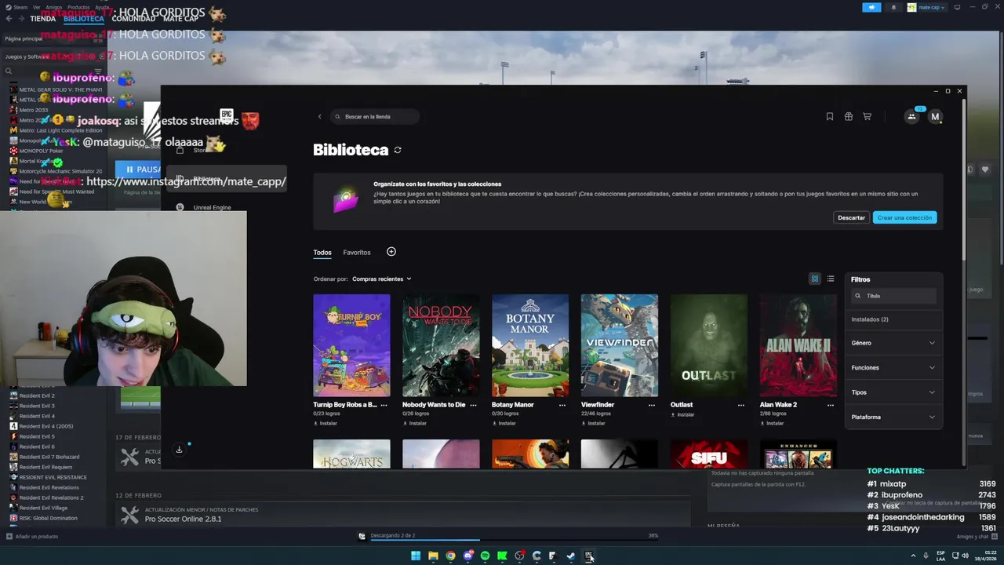Open the gift card icon in Epic header
The image size is (1004, 565).
pyautogui.click(x=848, y=116)
